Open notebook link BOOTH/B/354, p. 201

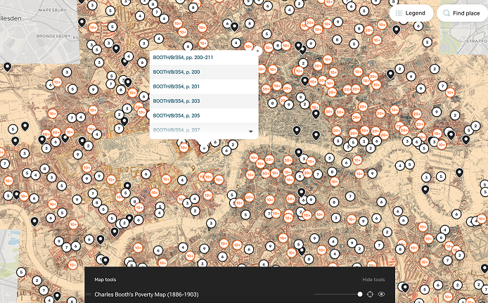point(176,86)
